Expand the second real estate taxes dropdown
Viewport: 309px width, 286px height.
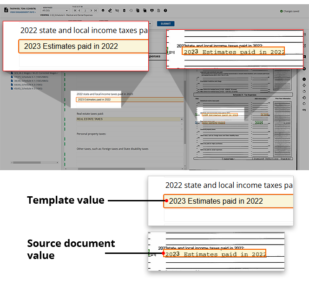pos(182,124)
